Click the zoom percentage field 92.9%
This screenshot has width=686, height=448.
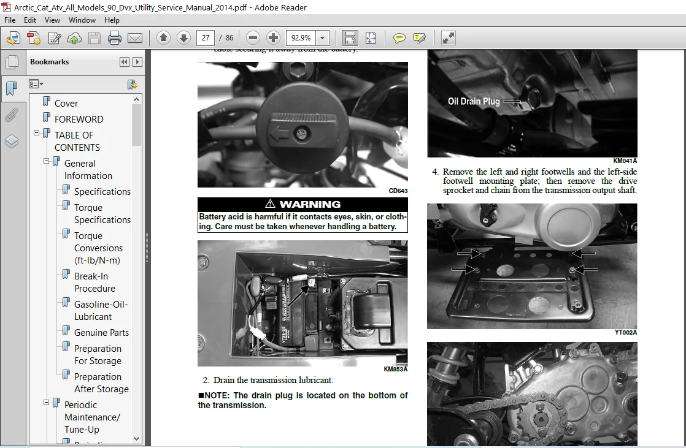click(301, 38)
